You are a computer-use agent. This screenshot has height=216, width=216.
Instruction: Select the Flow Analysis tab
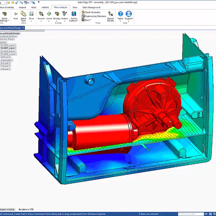point(61,8)
